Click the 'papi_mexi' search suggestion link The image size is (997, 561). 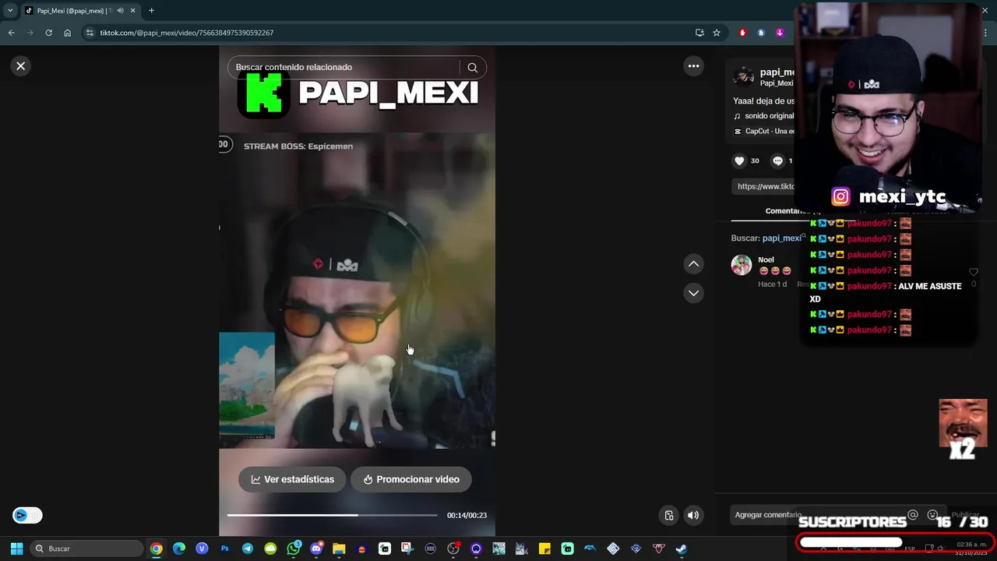[781, 238]
